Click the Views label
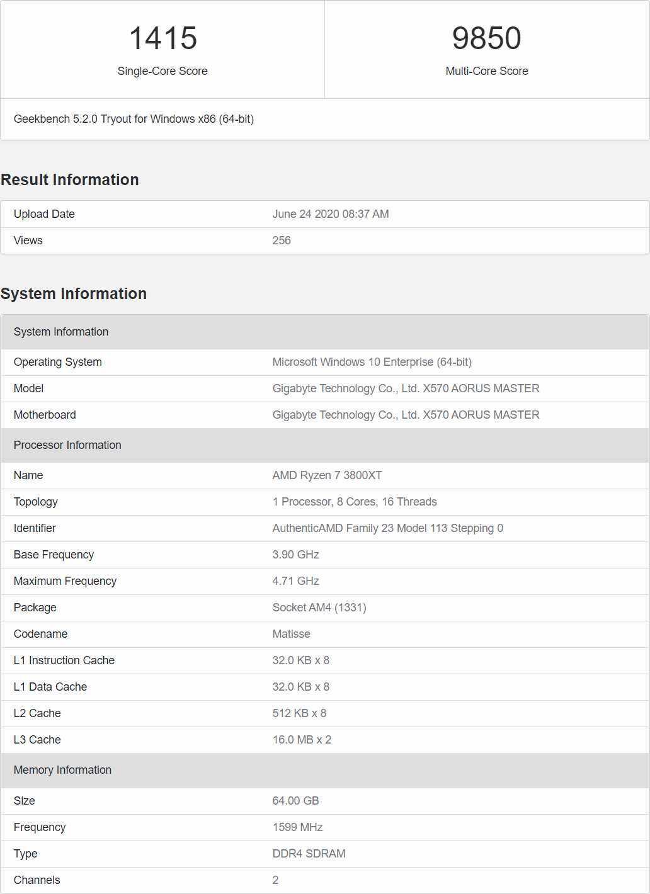Screen dimensions: 650x894 click(28, 240)
